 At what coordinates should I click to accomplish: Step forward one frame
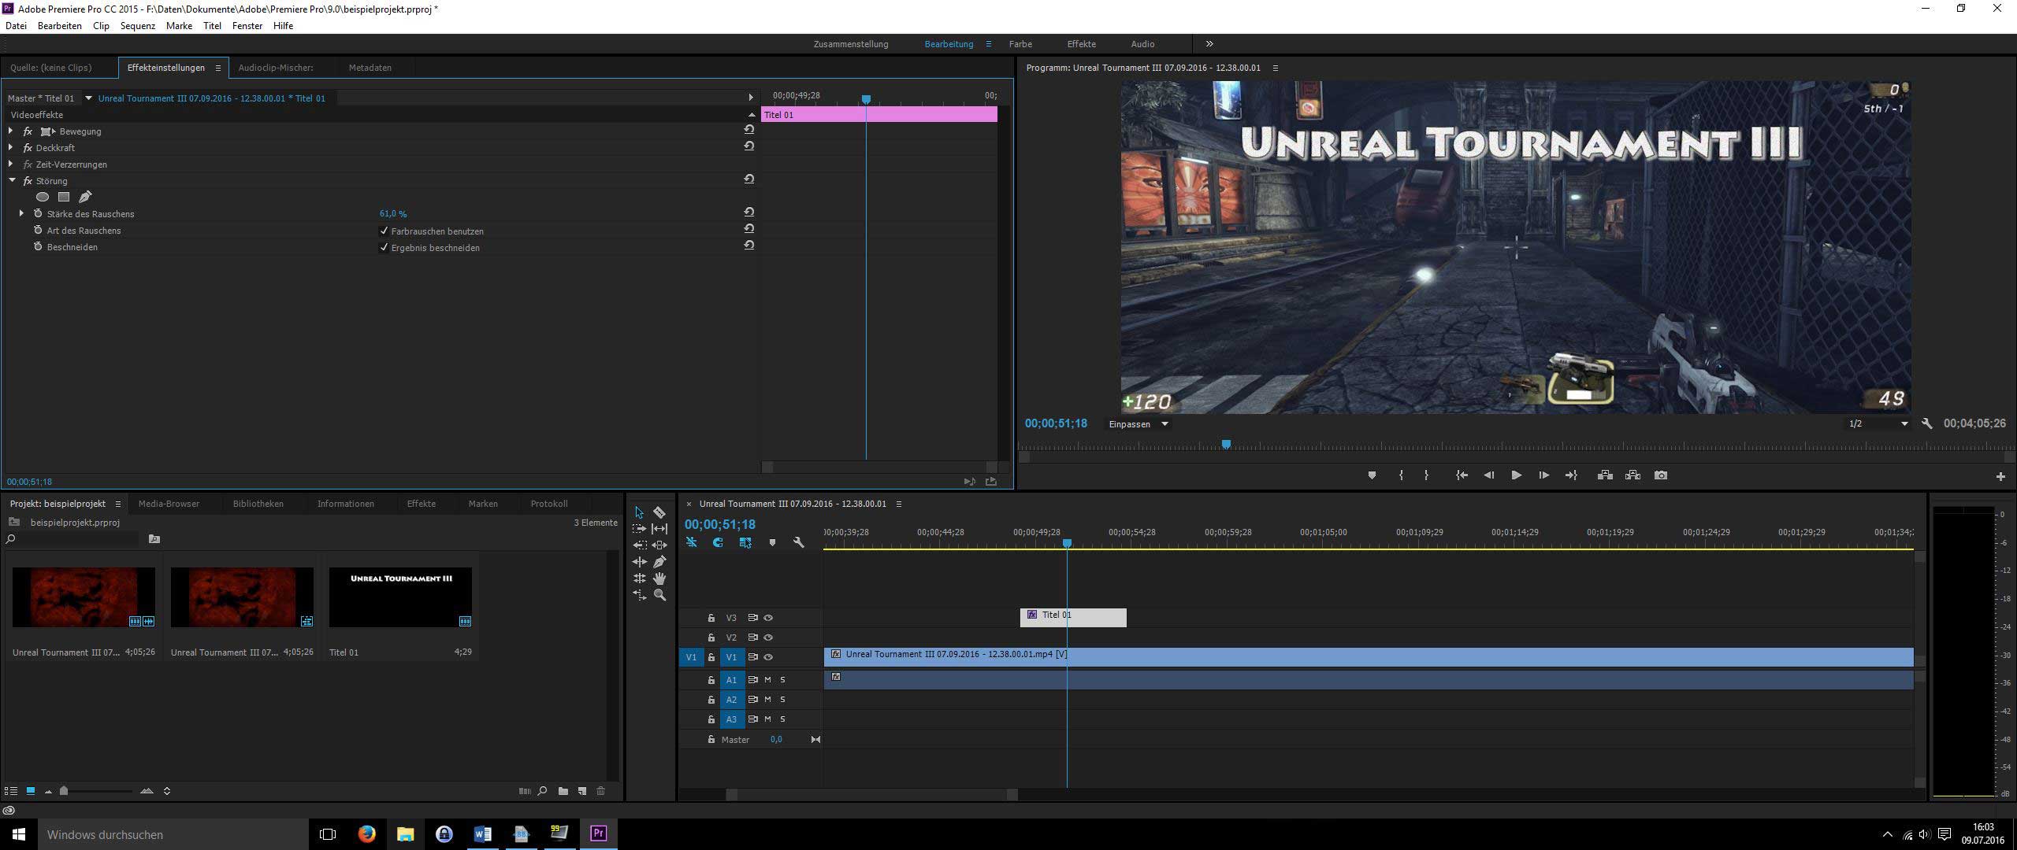[1543, 475]
